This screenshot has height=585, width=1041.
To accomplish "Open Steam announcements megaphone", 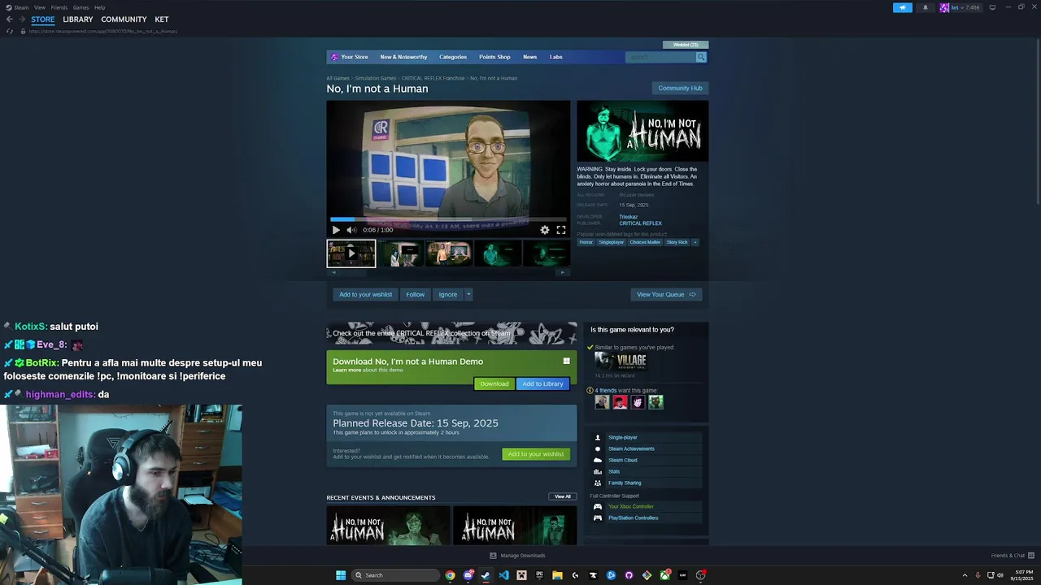I will 903,7.
